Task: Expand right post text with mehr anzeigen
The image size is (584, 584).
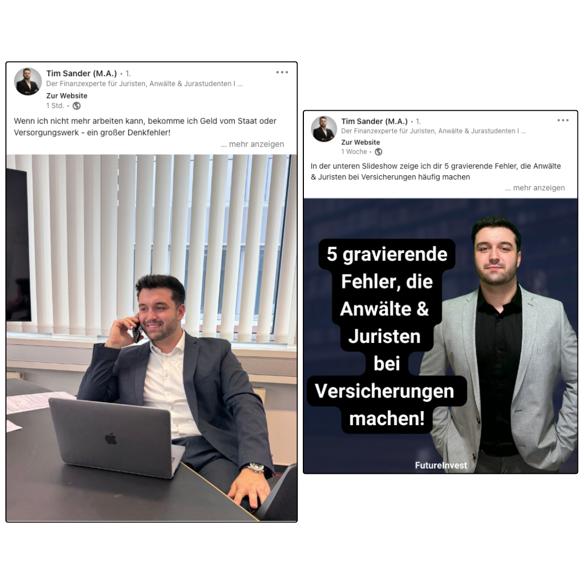Action: 535,188
